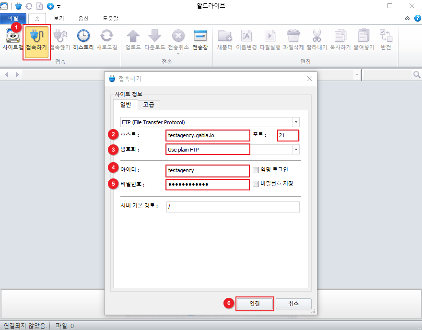
Task: Switch to the Home (홈) ribbon tab
Action: (37, 19)
